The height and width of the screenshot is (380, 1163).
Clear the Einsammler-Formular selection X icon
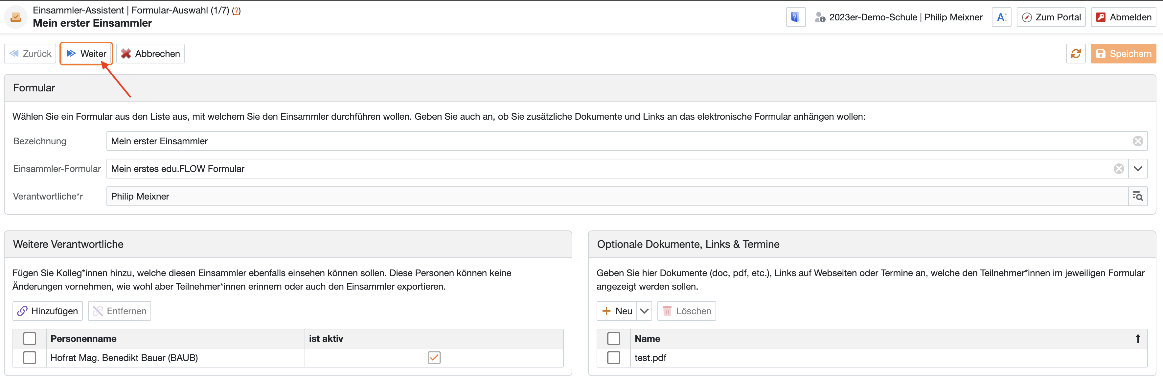tap(1118, 169)
